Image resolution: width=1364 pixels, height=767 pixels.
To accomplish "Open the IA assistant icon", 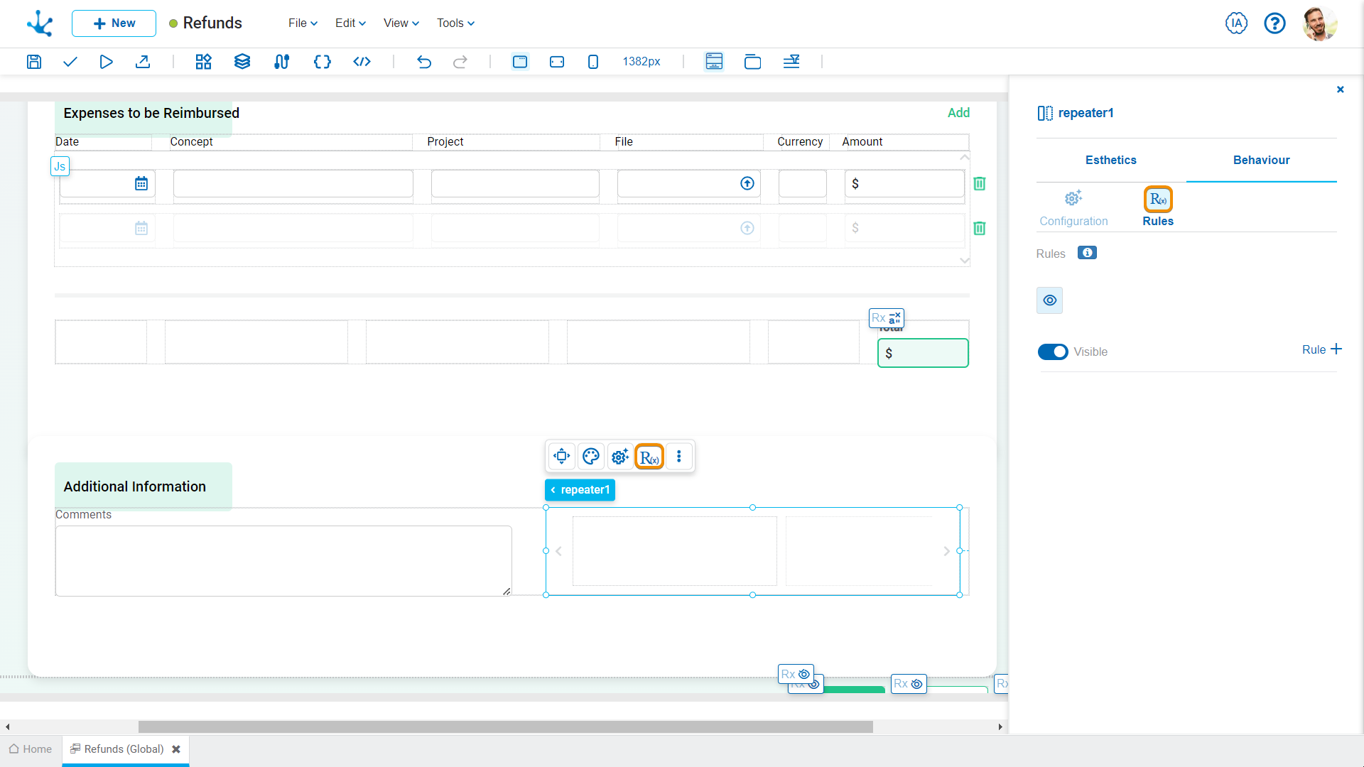I will 1236,23.
